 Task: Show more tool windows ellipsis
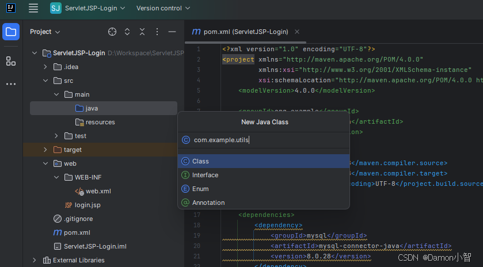[x=11, y=84]
